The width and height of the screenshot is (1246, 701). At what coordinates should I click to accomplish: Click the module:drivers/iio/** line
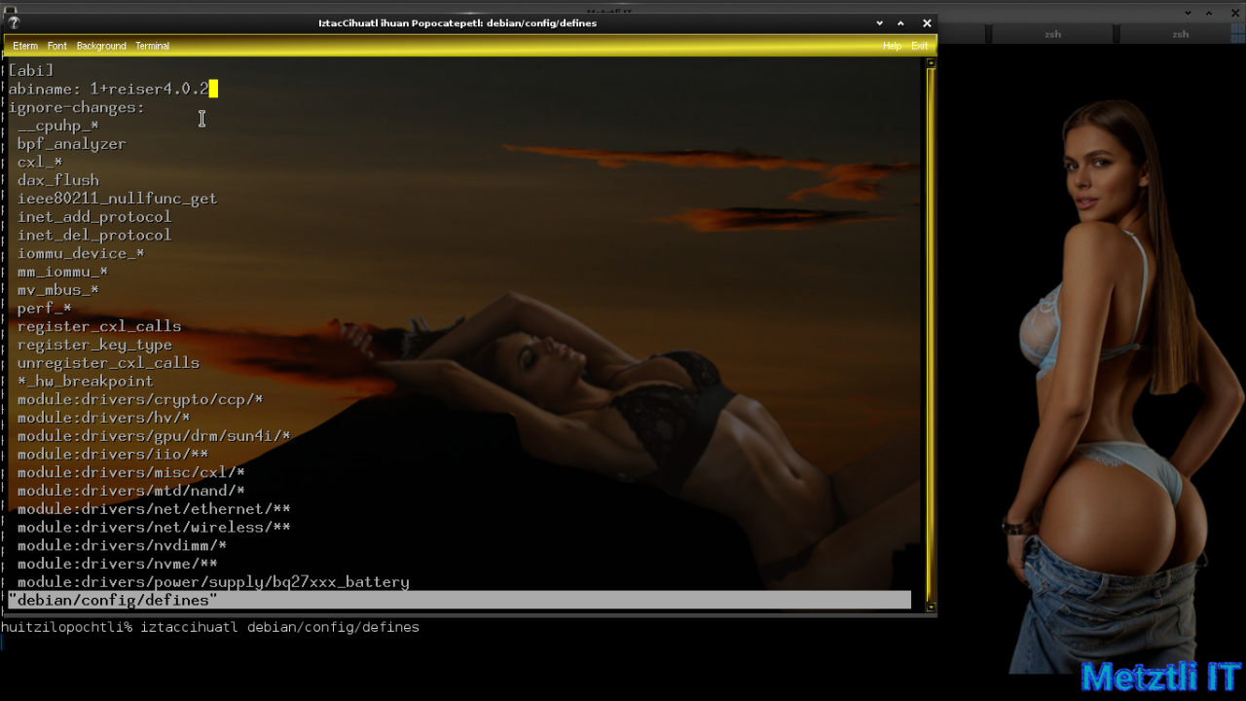click(113, 454)
